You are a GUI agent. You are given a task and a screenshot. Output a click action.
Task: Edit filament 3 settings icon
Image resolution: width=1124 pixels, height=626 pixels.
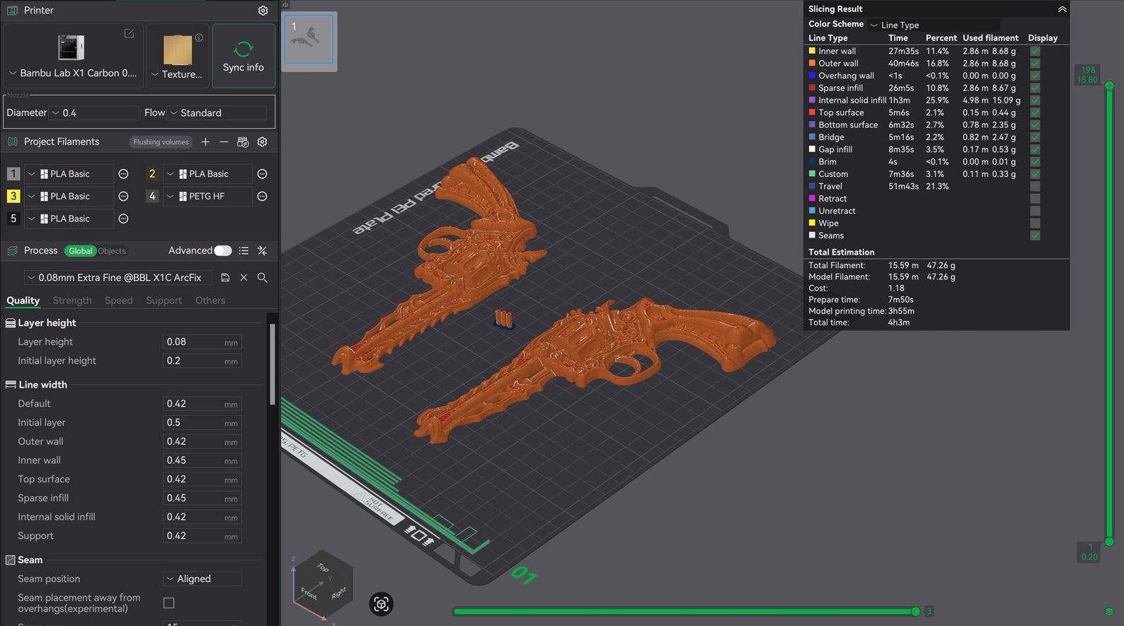[123, 196]
